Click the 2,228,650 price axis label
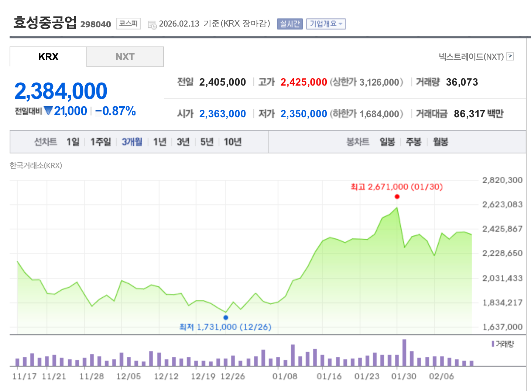This screenshot has width=531, height=391. point(503,253)
